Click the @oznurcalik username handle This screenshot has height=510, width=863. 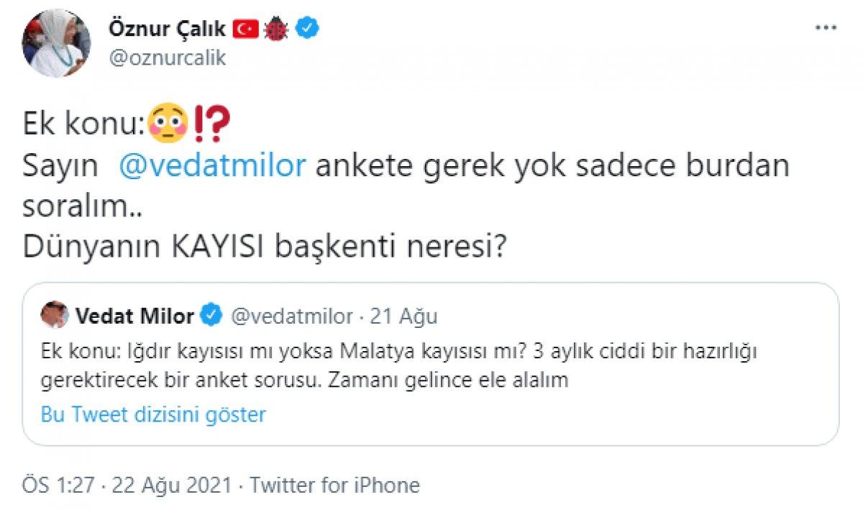click(x=168, y=58)
